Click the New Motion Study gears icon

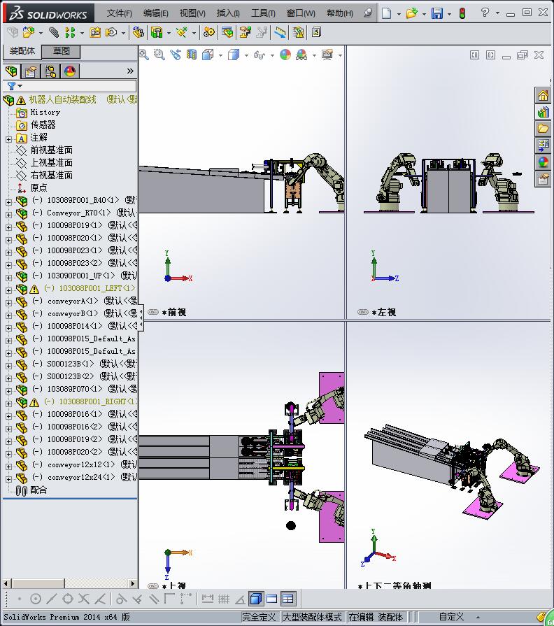pyautogui.click(x=208, y=32)
